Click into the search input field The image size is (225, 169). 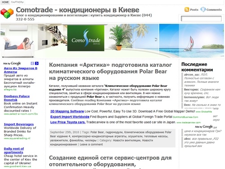[201, 18]
